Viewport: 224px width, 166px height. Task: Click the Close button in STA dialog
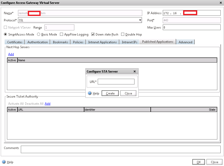point(128,93)
